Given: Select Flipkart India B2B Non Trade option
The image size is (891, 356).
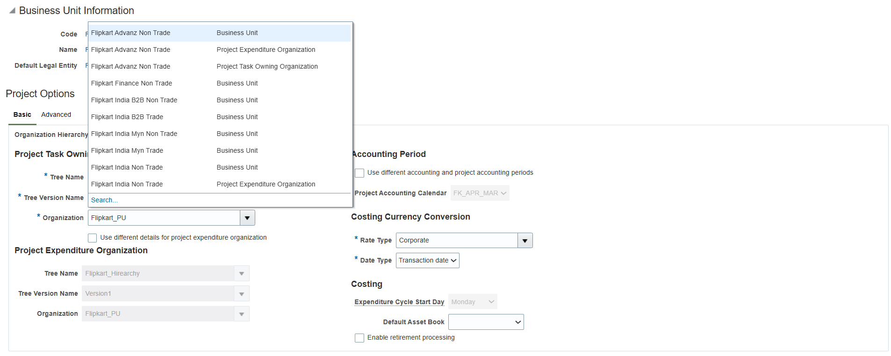Looking at the screenshot, I should [220, 100].
